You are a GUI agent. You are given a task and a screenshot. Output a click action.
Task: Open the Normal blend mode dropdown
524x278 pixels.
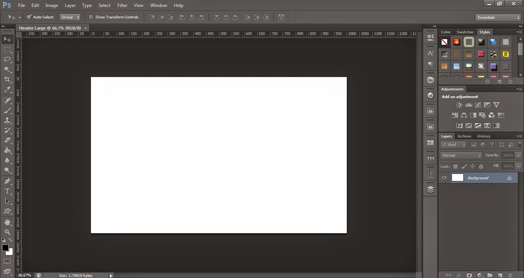[x=461, y=155]
